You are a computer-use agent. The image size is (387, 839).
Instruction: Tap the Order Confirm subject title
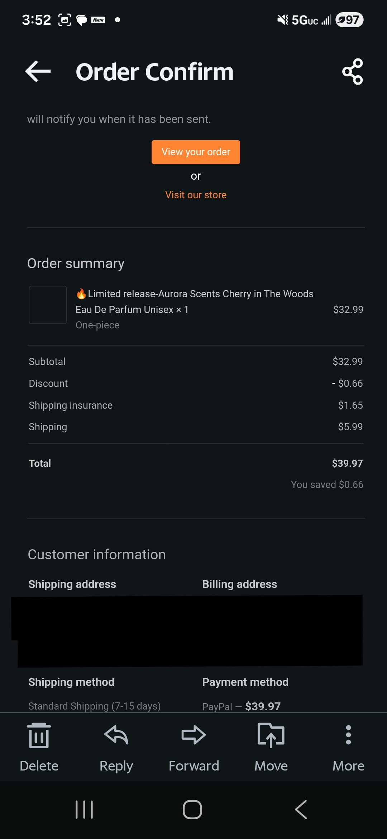[x=154, y=72]
